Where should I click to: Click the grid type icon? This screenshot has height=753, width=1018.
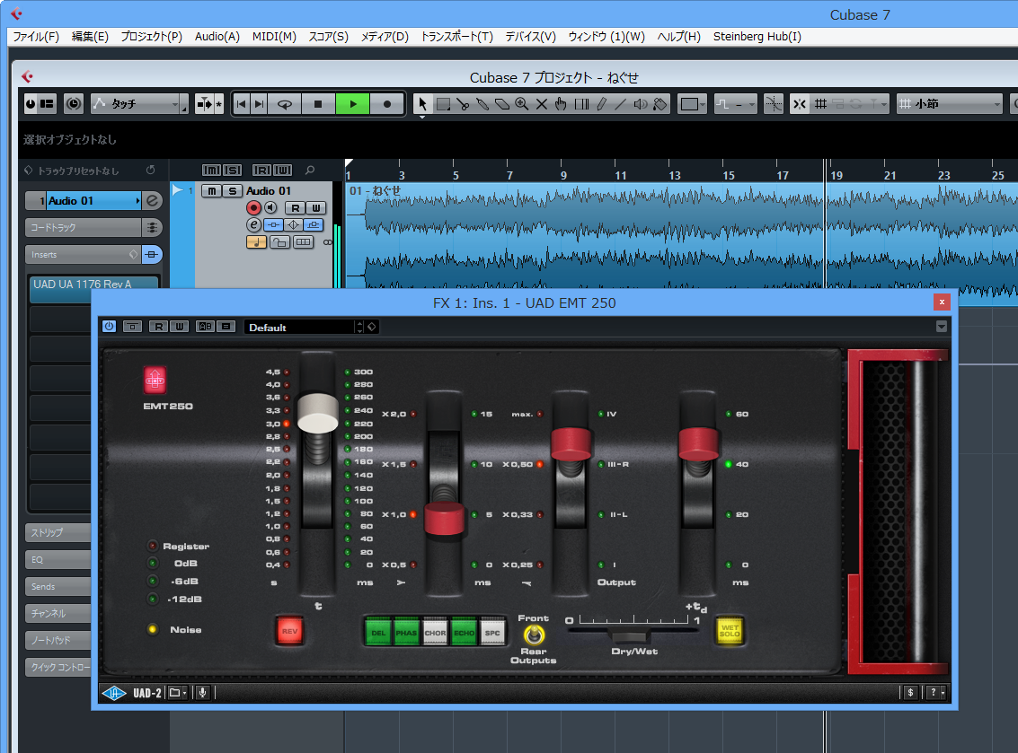tap(820, 104)
